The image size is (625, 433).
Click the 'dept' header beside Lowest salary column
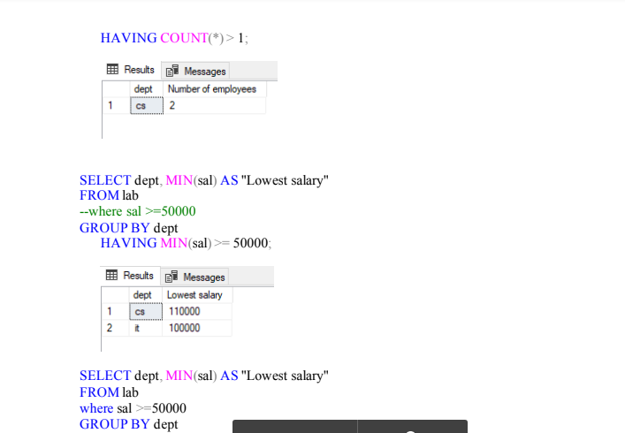146,295
